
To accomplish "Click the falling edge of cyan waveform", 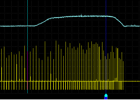I will [x=120, y=21].
